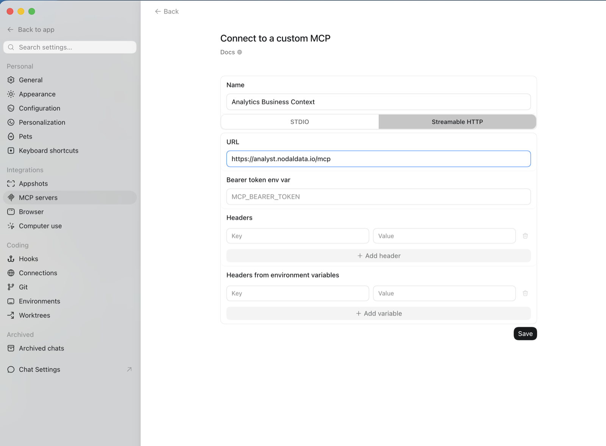This screenshot has width=606, height=446.
Task: Click the Chat Settings bubble icon
Action: click(11, 370)
